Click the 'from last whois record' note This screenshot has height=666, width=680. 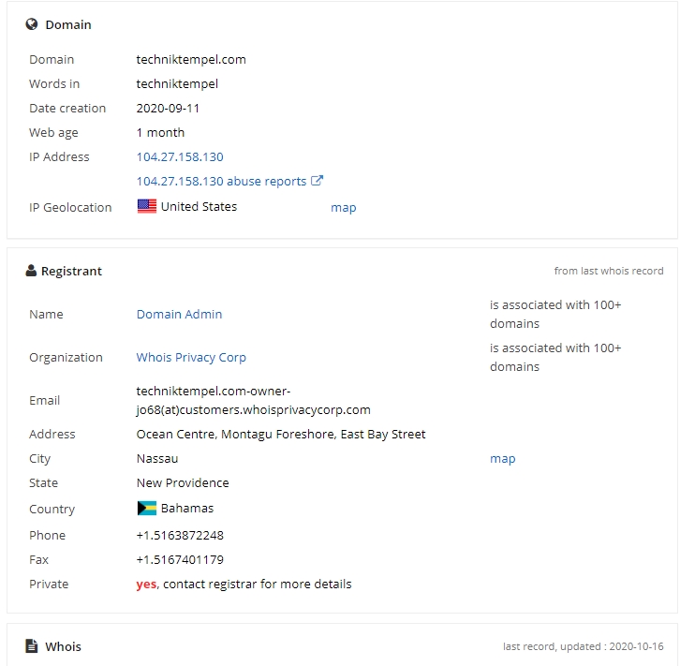point(609,271)
